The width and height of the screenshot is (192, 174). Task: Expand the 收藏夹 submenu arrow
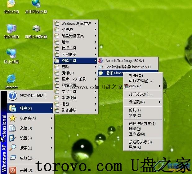(51, 118)
